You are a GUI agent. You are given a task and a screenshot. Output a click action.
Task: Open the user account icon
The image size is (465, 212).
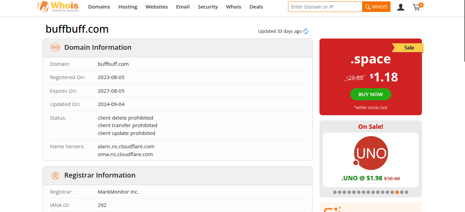point(401,7)
